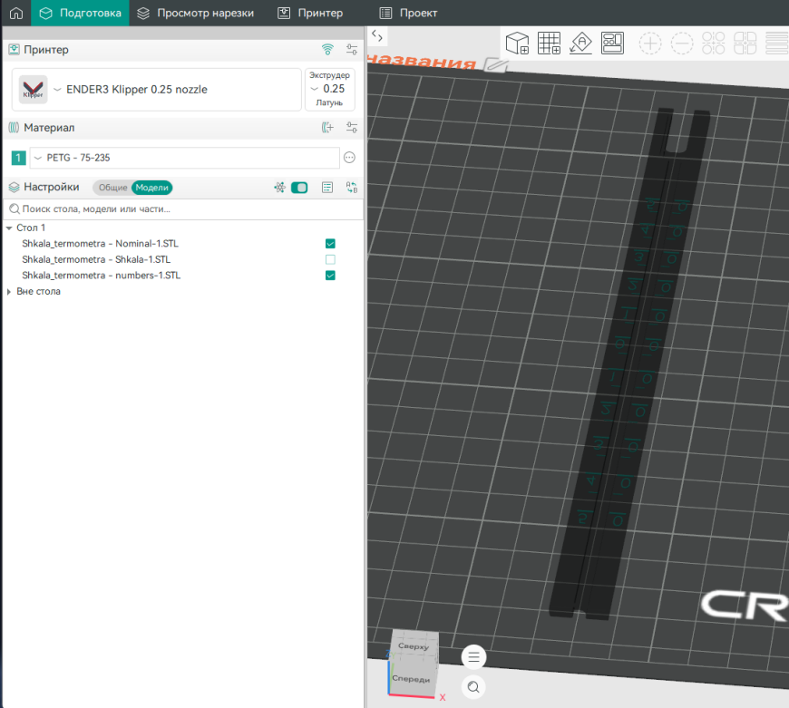
Task: Edit the plate name pencil icon
Action: [496, 65]
